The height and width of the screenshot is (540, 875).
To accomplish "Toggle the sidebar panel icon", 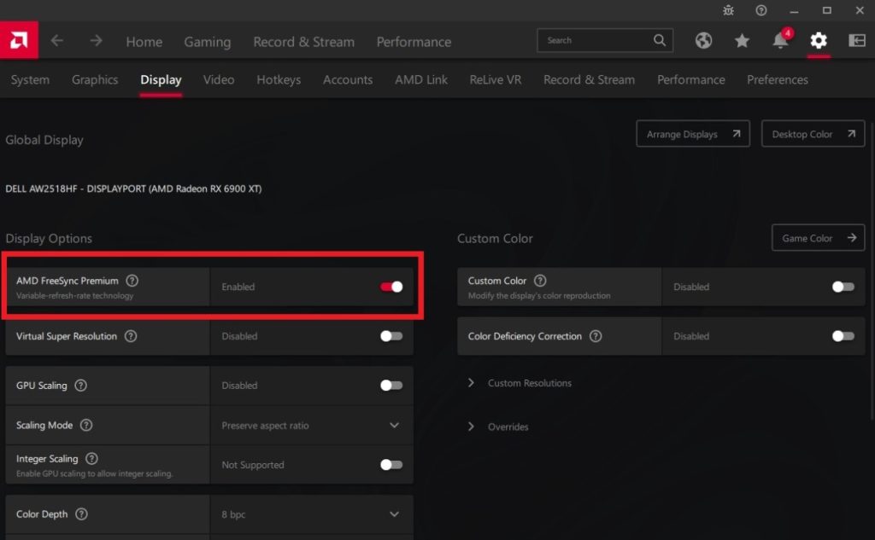I will click(x=856, y=41).
